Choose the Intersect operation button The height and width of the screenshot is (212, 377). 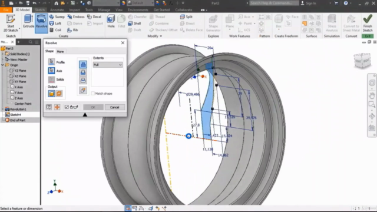83,80
